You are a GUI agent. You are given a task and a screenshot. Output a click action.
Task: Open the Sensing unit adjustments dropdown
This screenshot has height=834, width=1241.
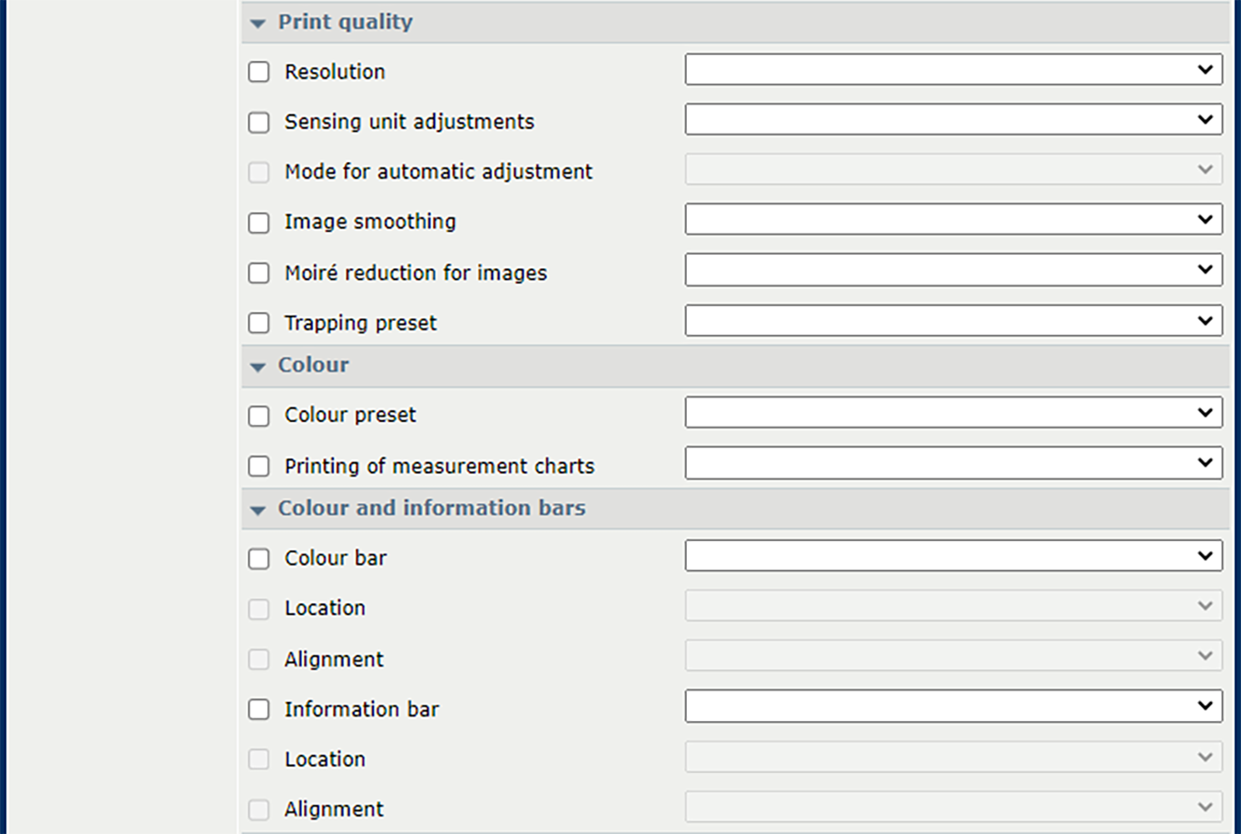(953, 120)
